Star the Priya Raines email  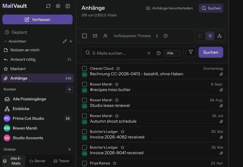click(x=115, y=163)
